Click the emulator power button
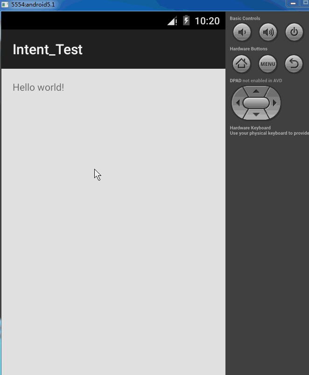309x375 pixels. [294, 32]
